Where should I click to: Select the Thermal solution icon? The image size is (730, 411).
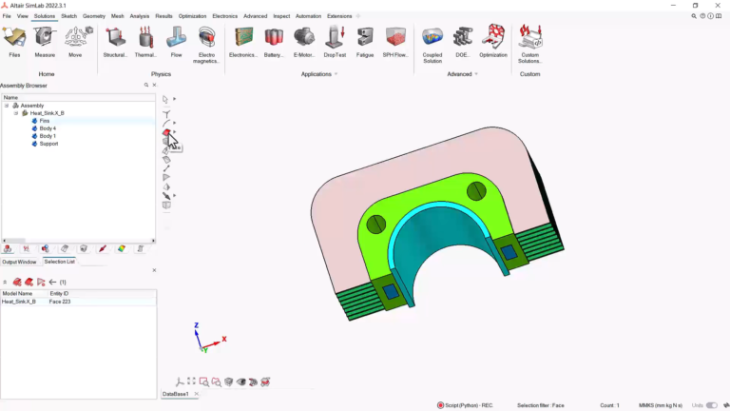145,42
